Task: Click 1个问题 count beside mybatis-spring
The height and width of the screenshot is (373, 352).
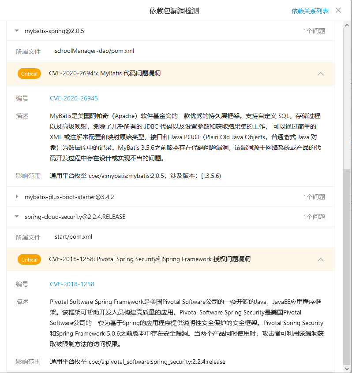Action: coord(314,31)
